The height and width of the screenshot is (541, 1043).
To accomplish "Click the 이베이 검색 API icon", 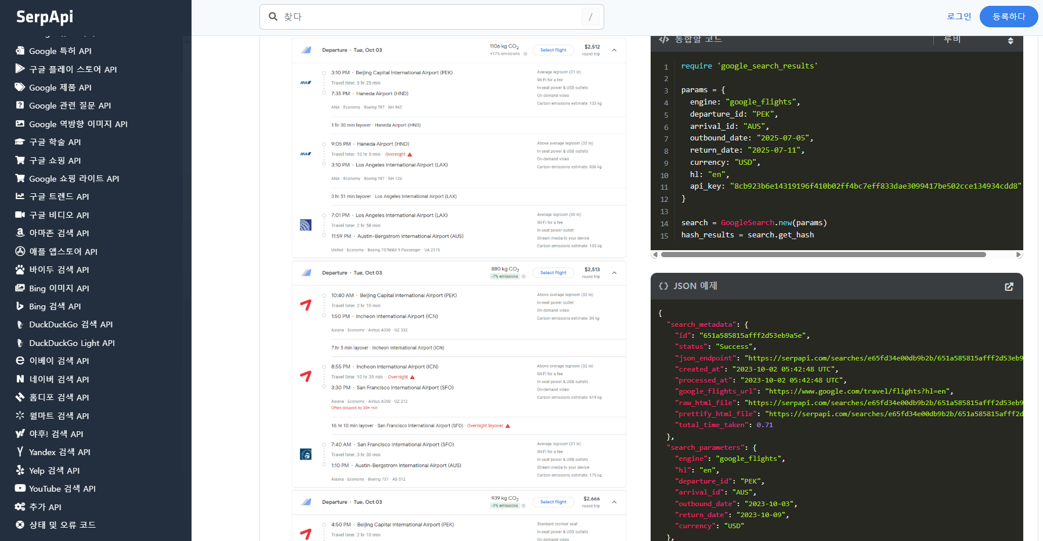I will point(20,360).
